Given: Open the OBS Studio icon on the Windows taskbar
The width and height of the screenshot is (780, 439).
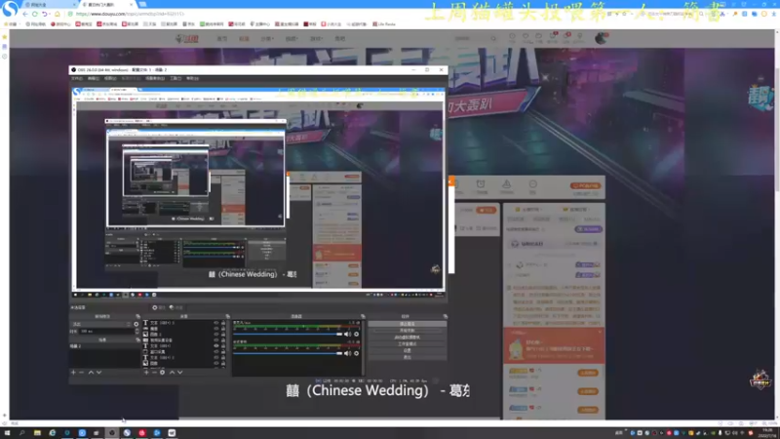Looking at the screenshot, I should pyautogui.click(x=112, y=433).
